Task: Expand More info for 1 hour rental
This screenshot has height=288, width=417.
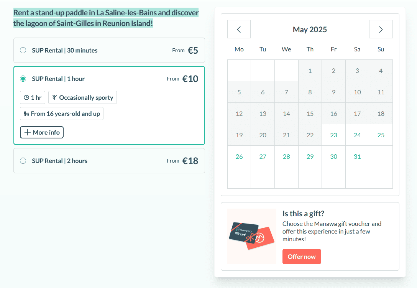Action: click(42, 133)
